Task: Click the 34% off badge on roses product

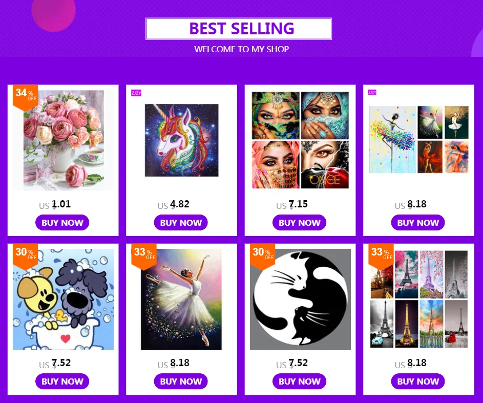Action: click(25, 96)
